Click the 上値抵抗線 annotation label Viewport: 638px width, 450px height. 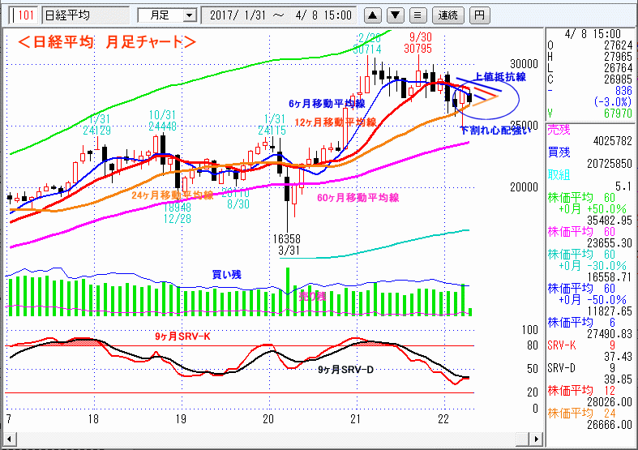click(x=499, y=77)
